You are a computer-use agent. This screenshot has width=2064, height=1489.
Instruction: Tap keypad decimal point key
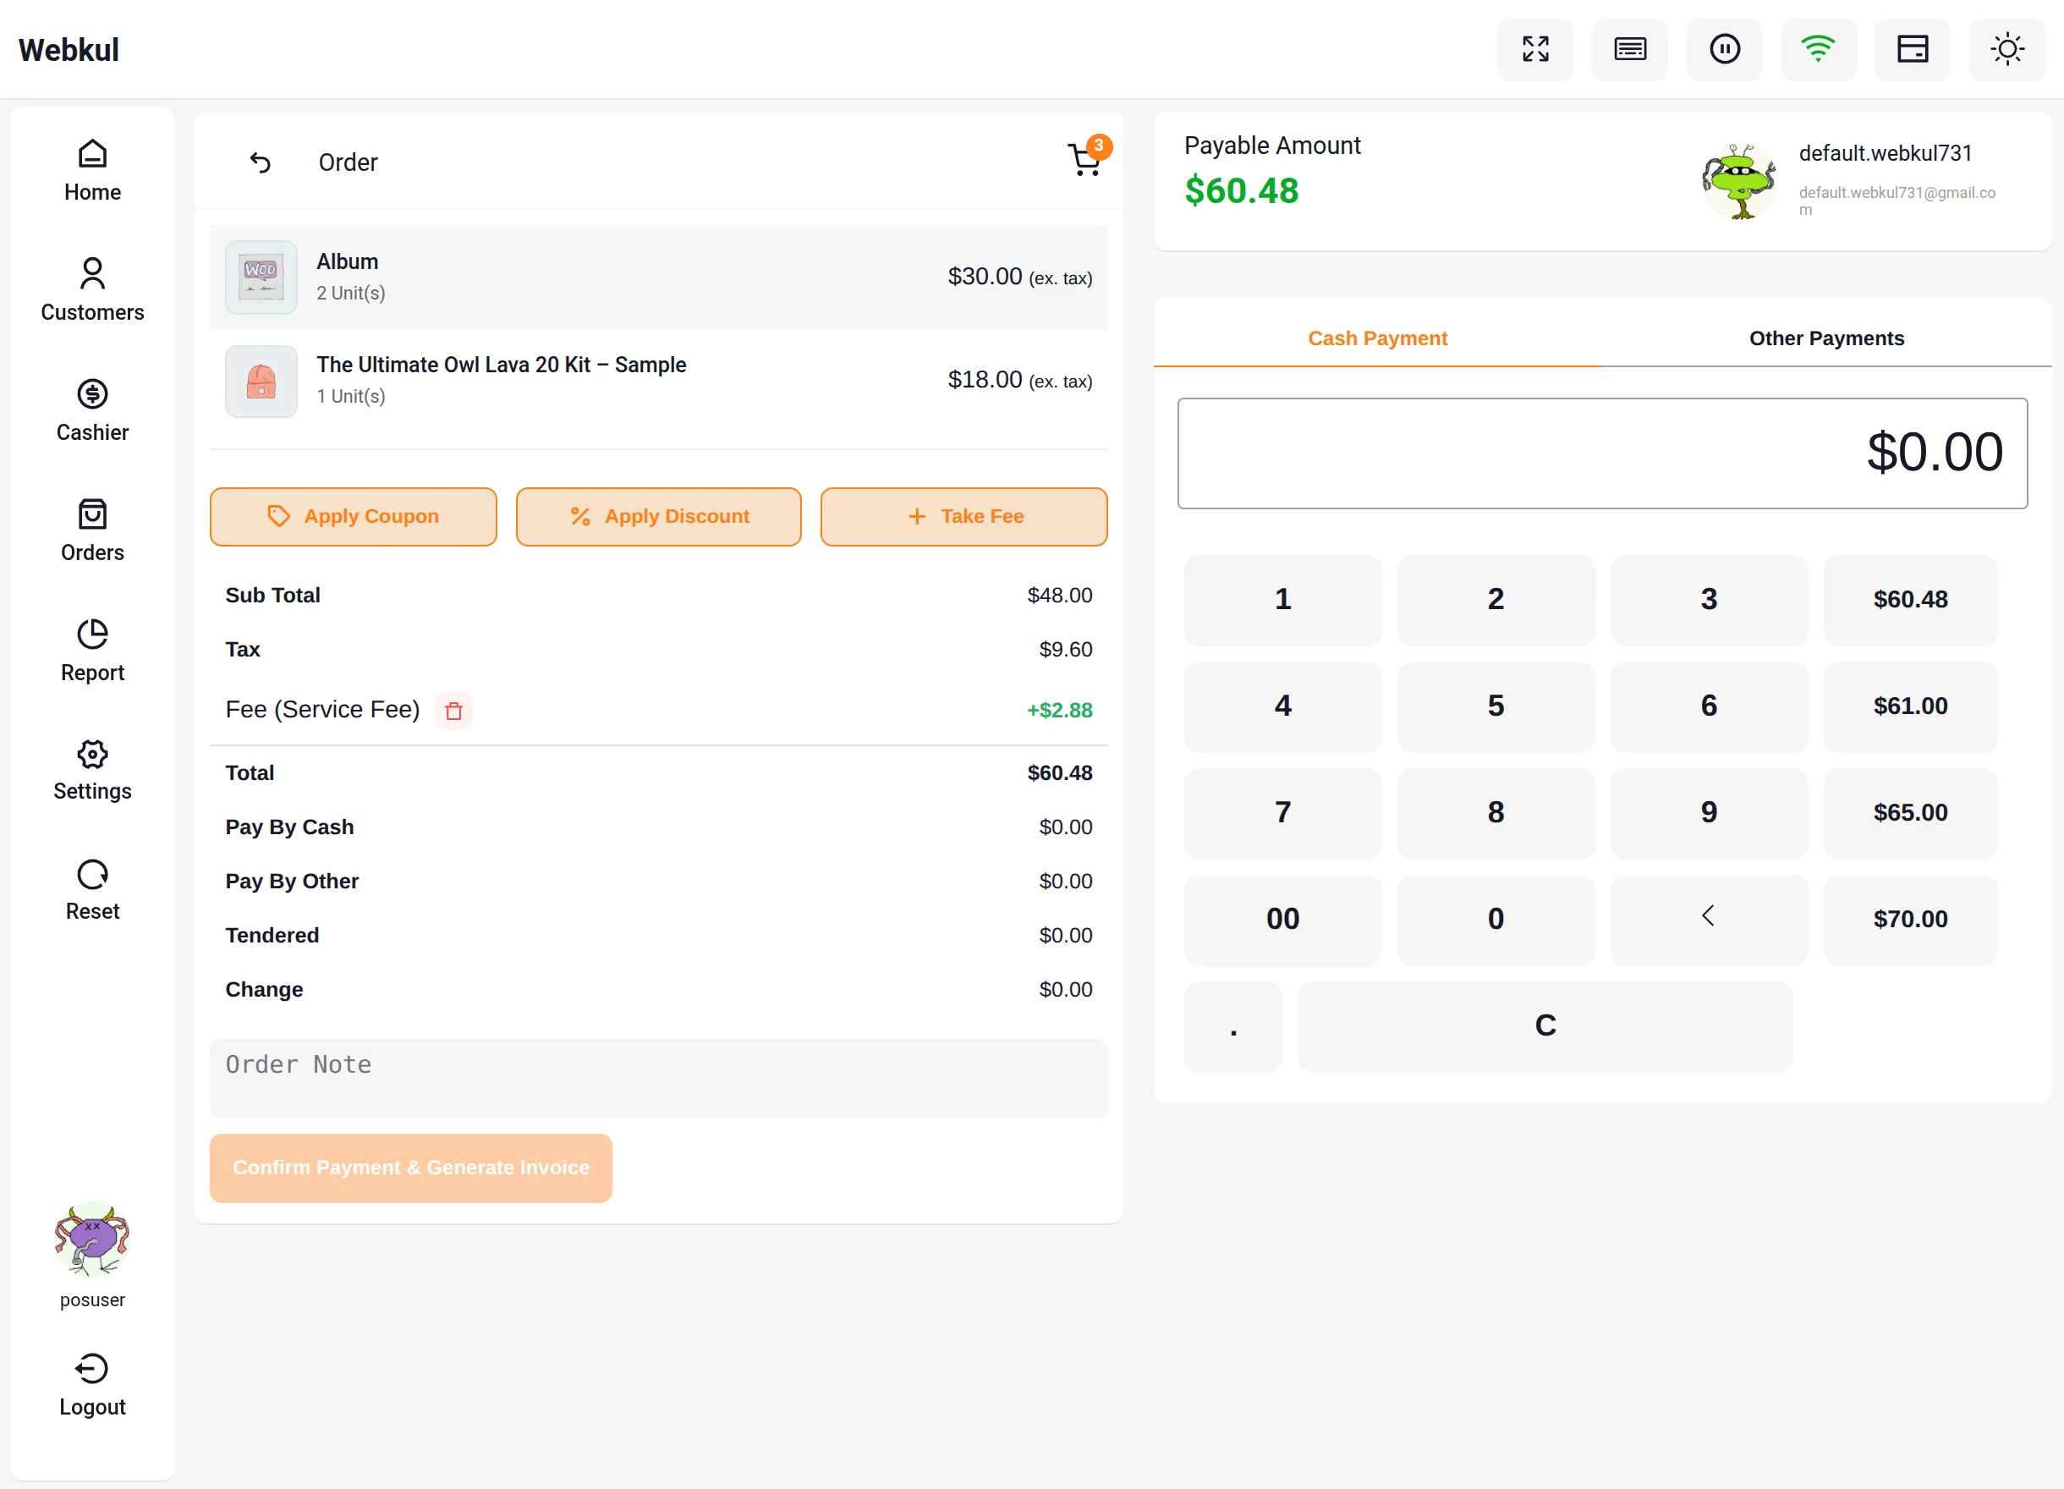pyautogui.click(x=1232, y=1025)
